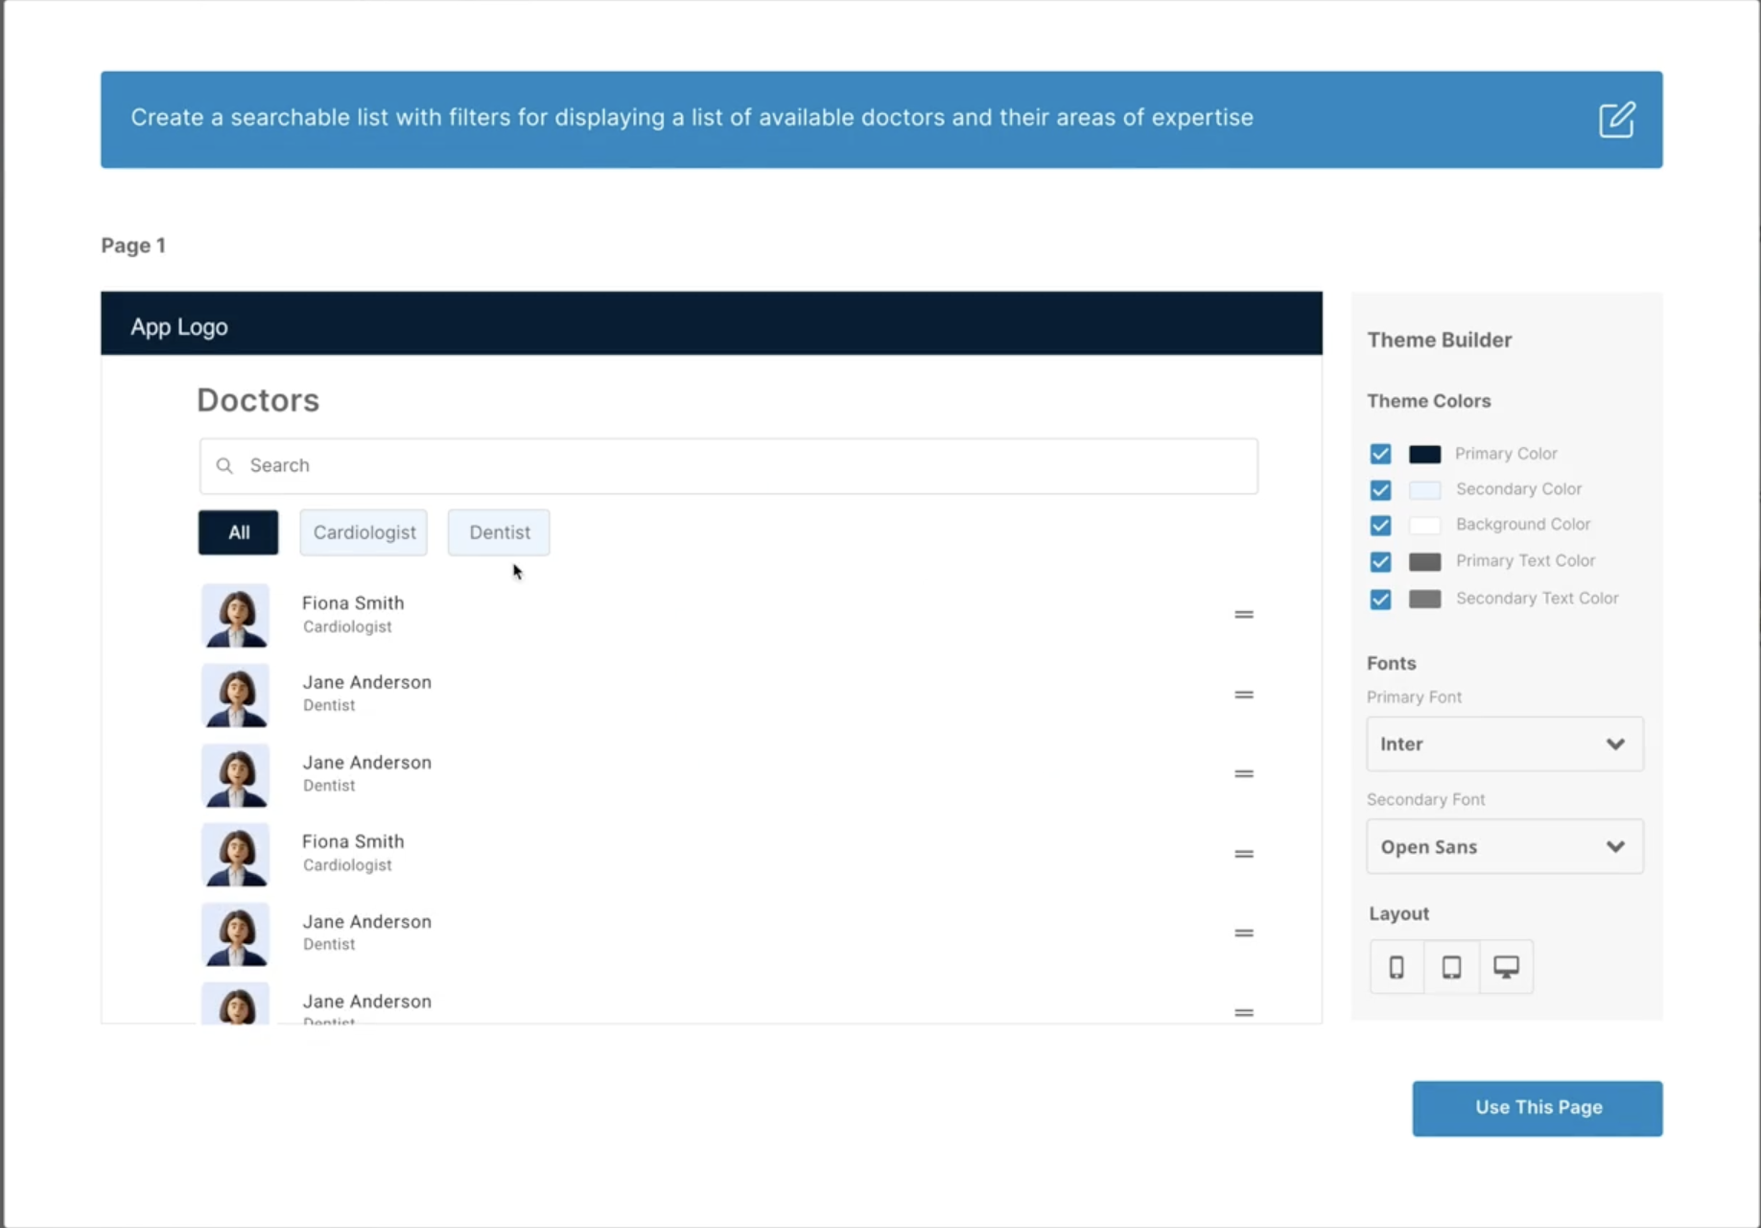Select the mobile phone layout icon
This screenshot has height=1228, width=1761.
(x=1397, y=967)
